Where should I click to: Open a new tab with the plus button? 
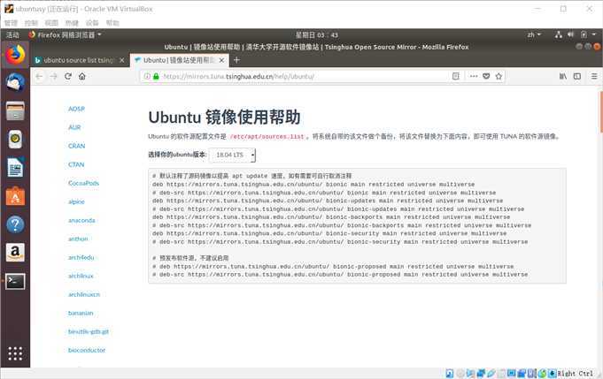click(x=236, y=60)
